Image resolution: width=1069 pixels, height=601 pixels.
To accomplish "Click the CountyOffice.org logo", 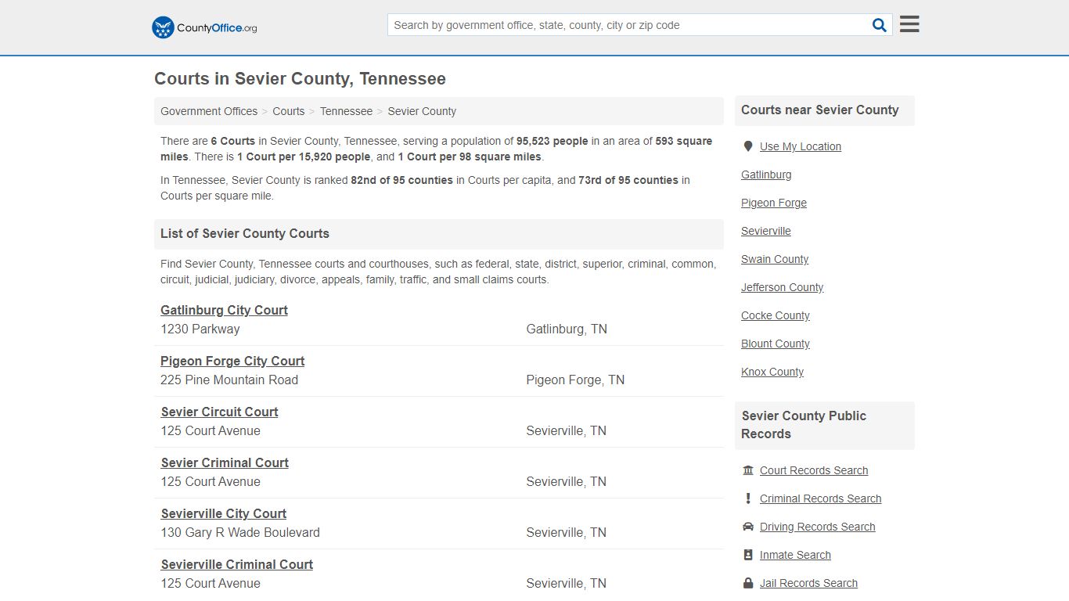I will (x=204, y=27).
